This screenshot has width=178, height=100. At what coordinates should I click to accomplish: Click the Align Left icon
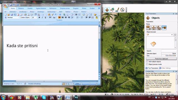(59, 17)
